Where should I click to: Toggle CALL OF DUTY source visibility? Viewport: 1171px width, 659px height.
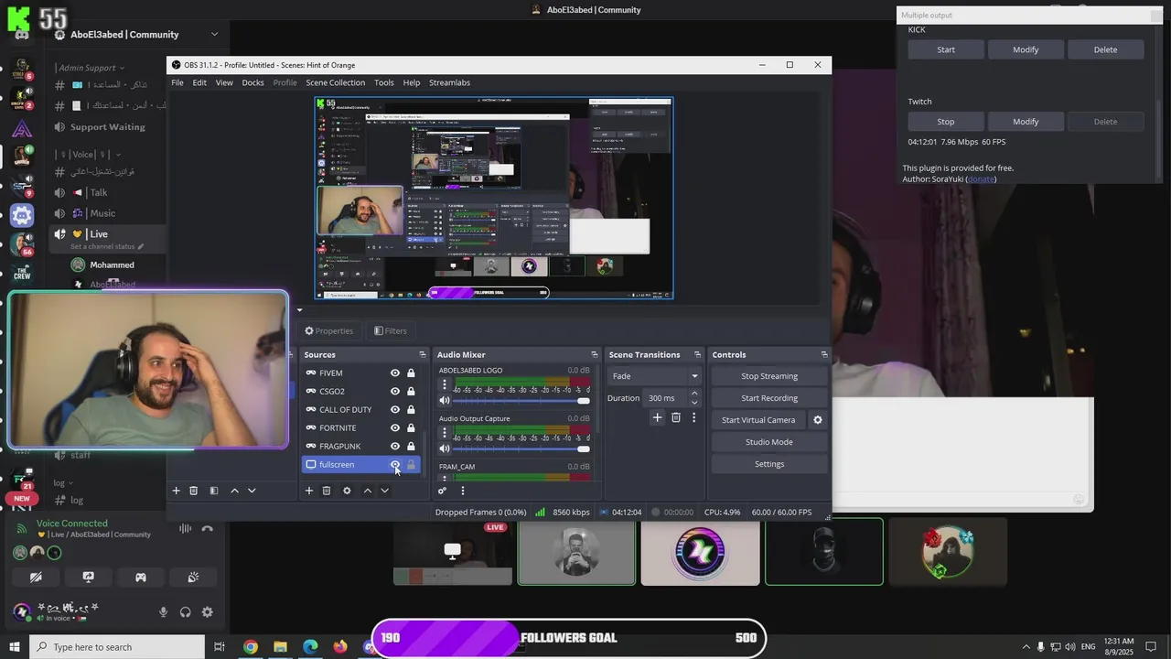pyautogui.click(x=395, y=410)
